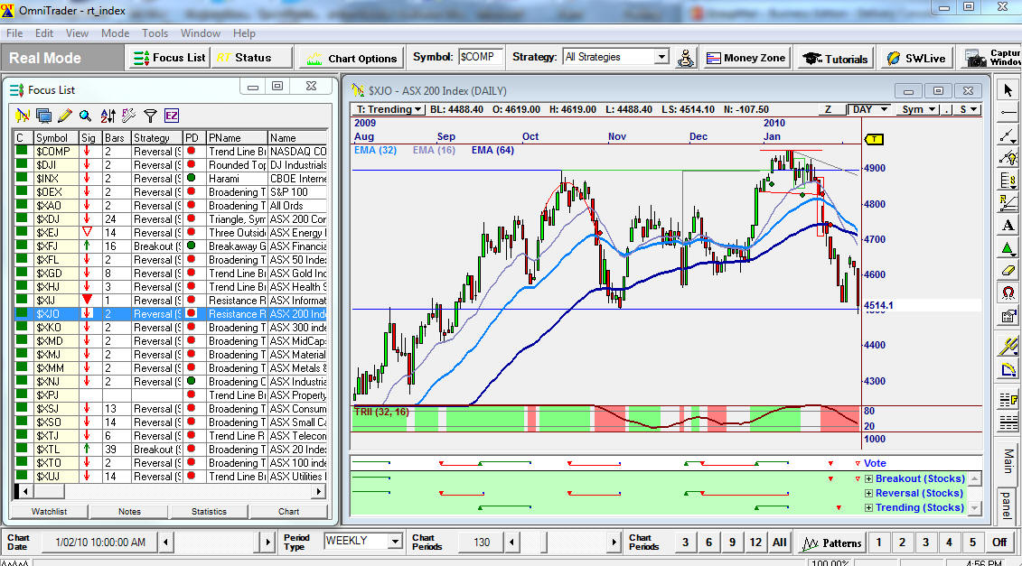Click the chart periods slider track
Viewport: 1022px width, 566px height.
(x=562, y=542)
